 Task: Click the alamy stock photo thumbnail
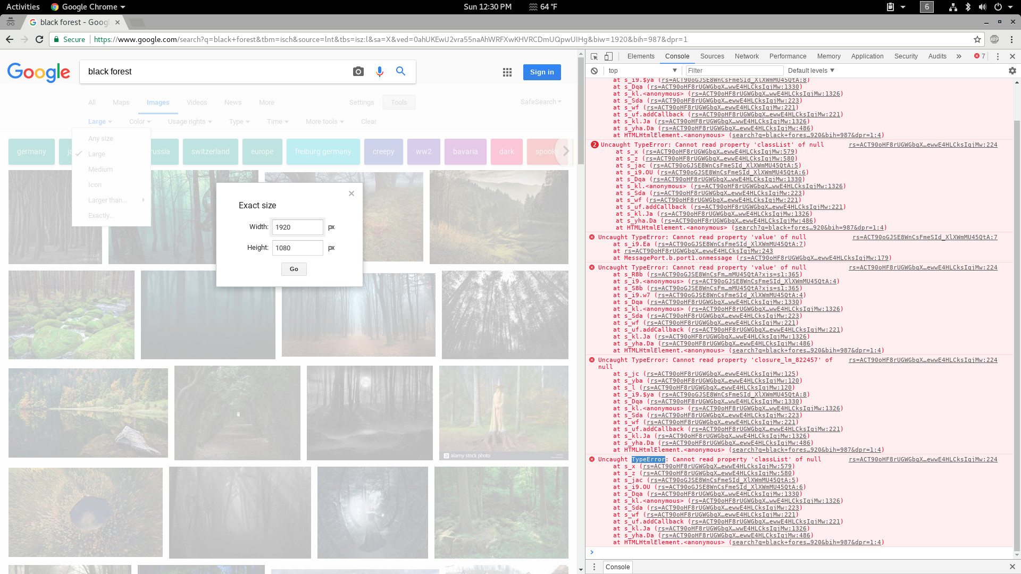click(x=504, y=412)
